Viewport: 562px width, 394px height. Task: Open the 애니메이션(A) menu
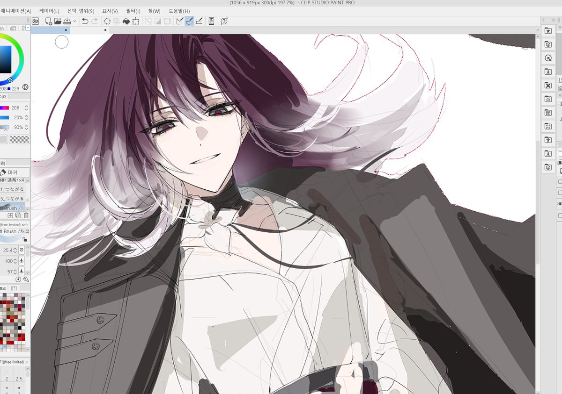point(16,11)
